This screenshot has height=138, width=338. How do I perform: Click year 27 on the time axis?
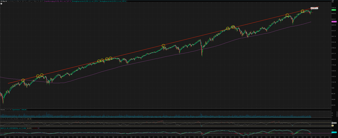click(324, 137)
